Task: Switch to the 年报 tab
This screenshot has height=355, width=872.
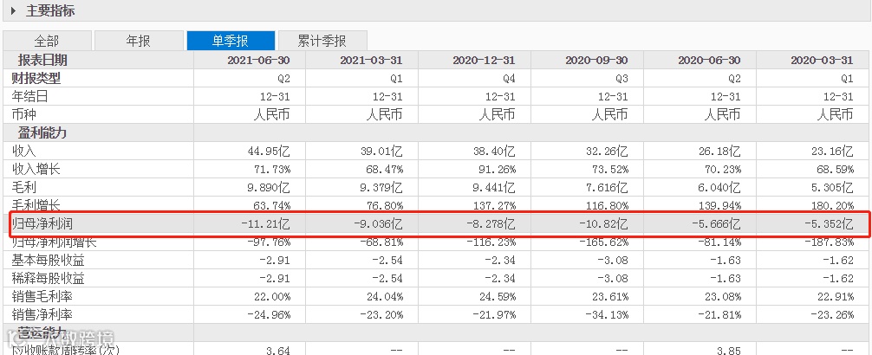Action: [139, 41]
